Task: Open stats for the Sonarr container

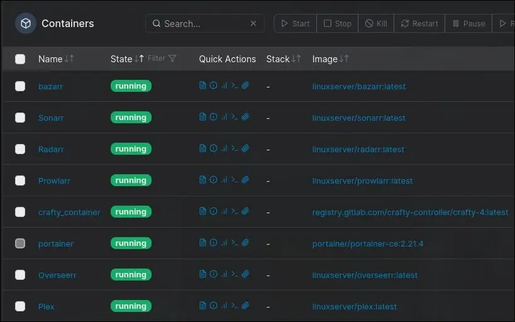Action: [x=224, y=117]
